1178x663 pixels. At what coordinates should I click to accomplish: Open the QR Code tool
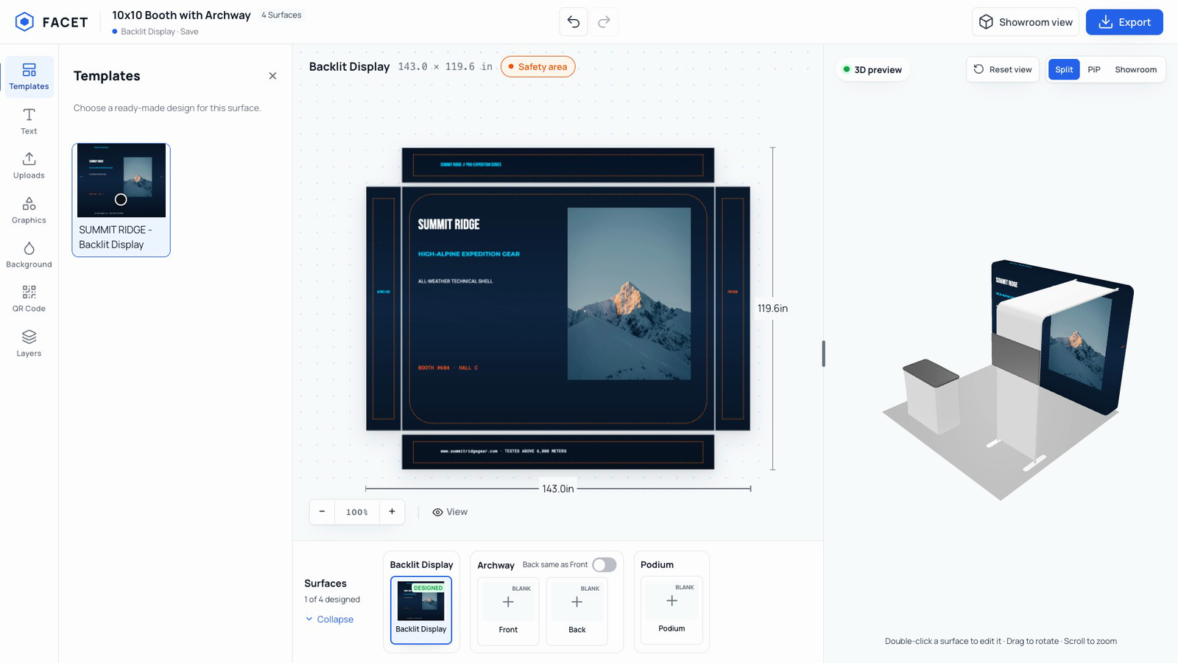(29, 299)
